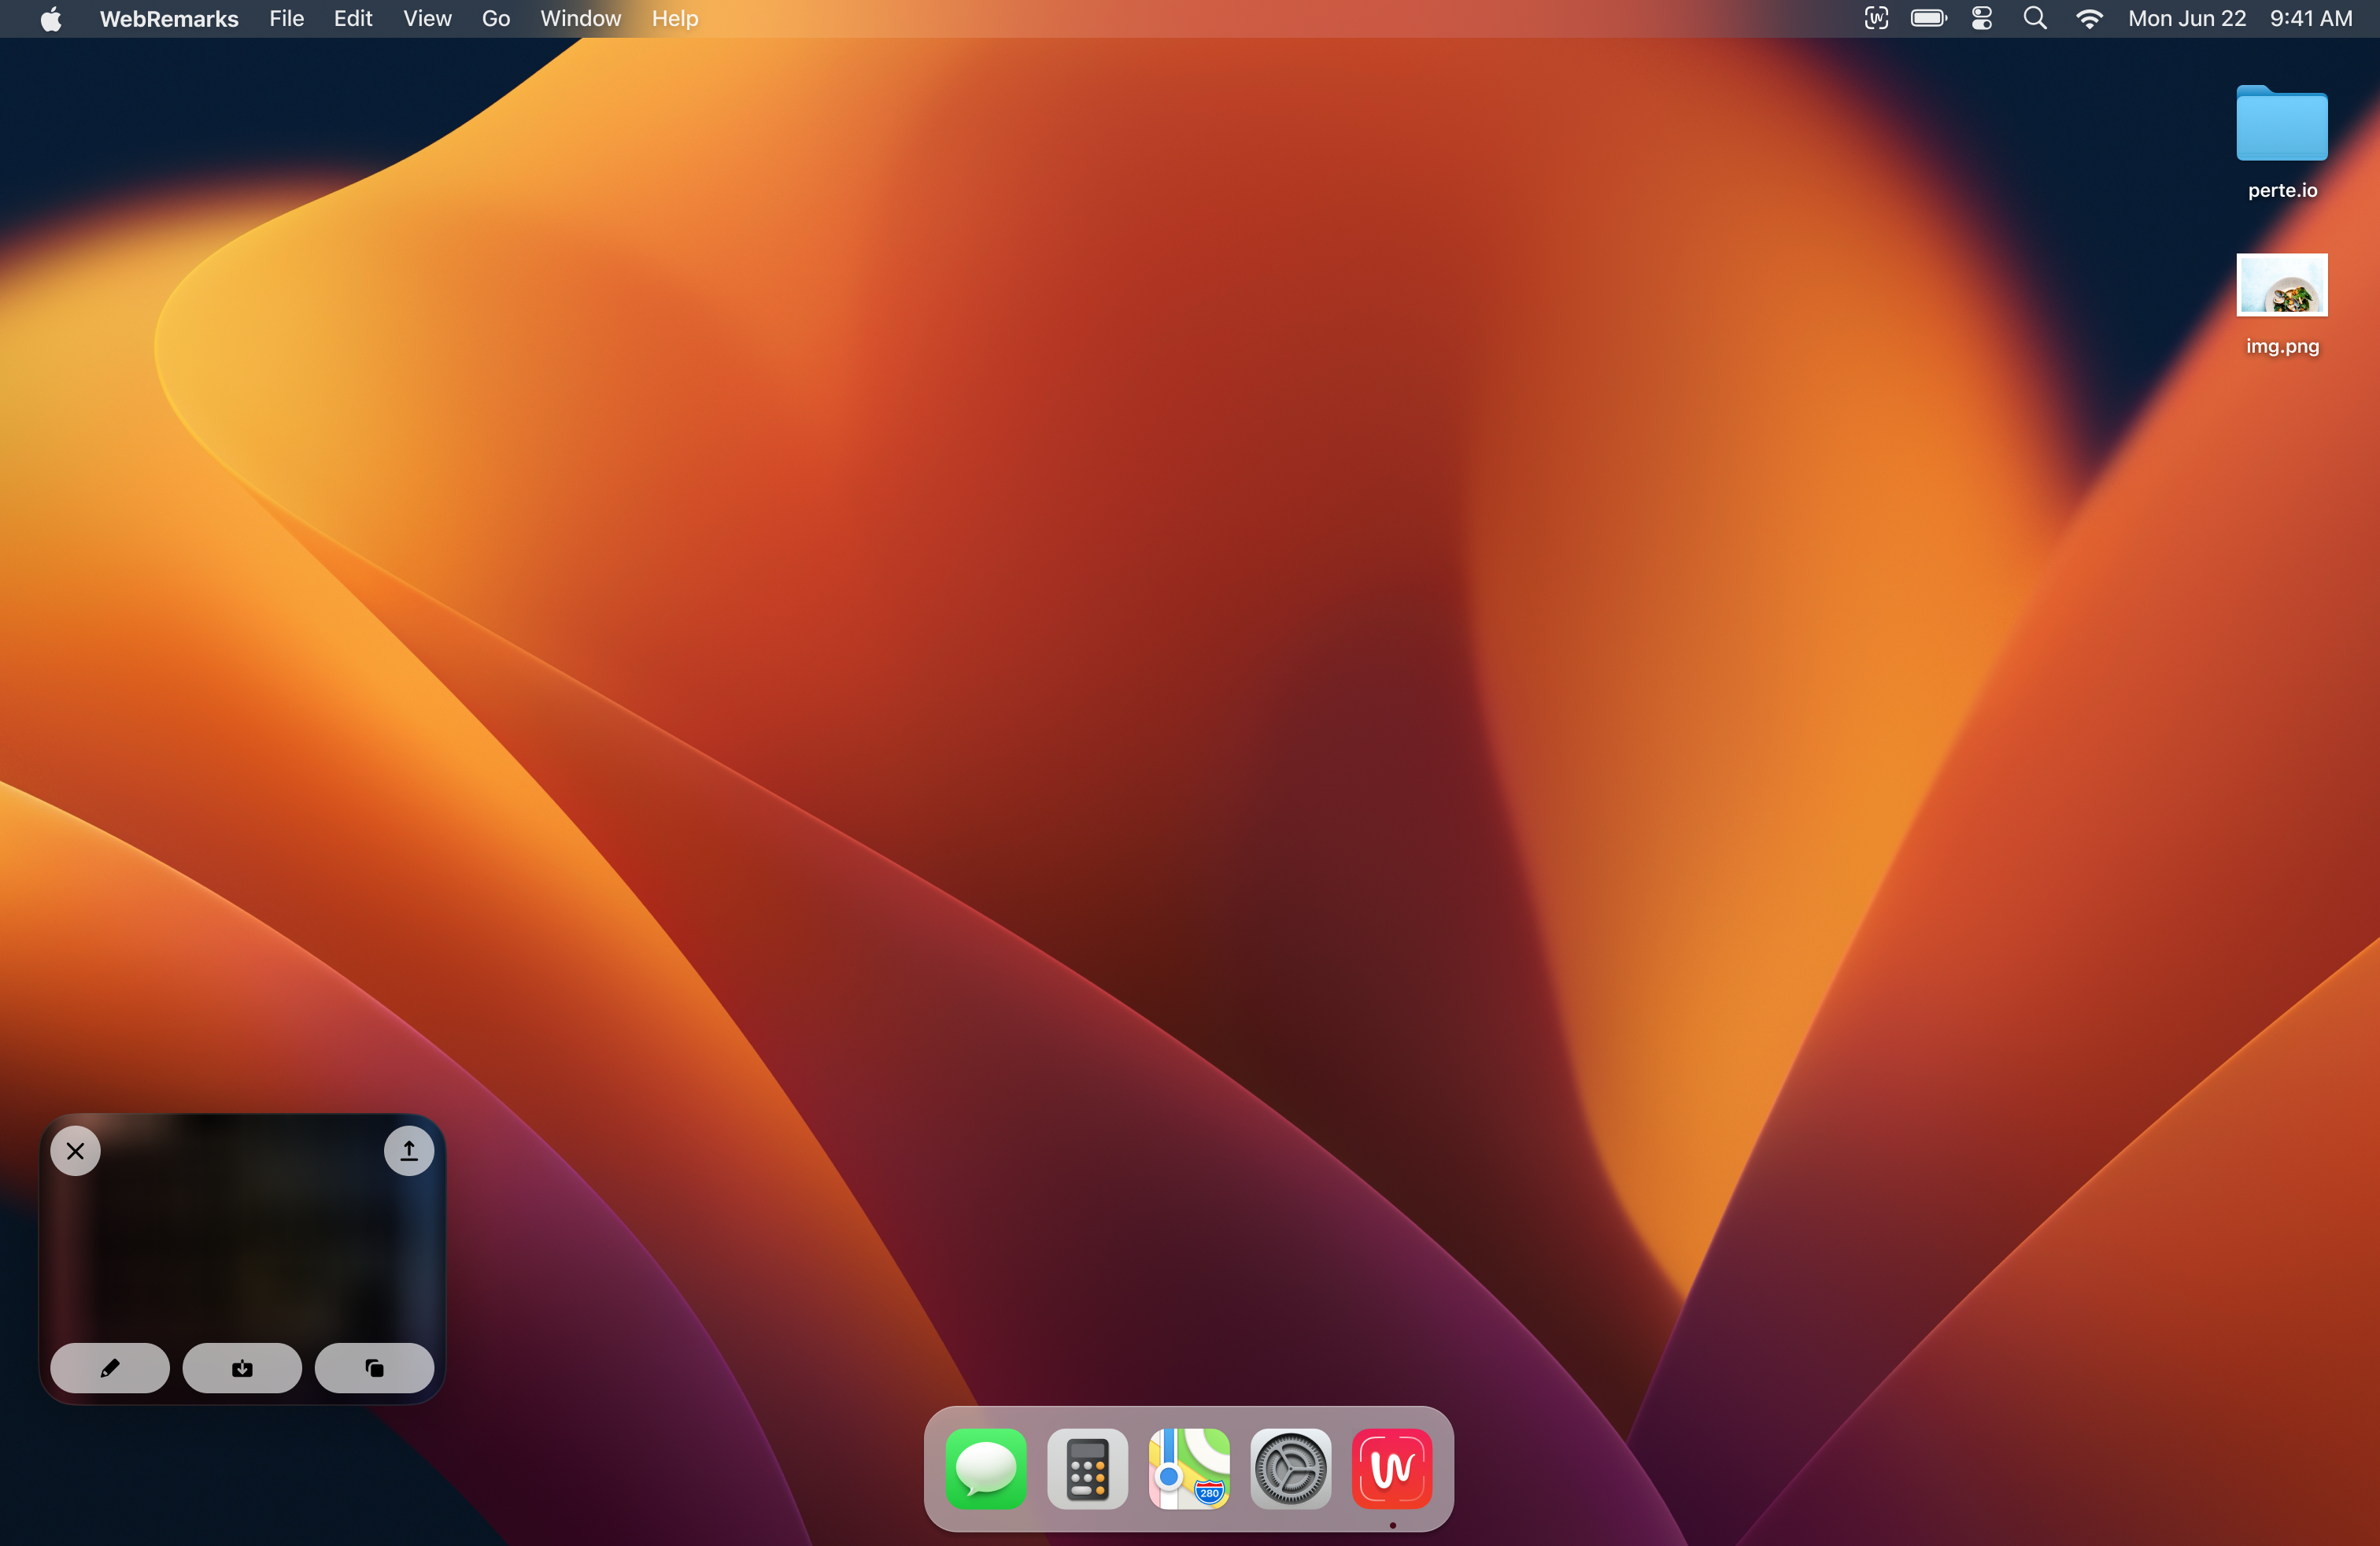Click the date and time in menu bar
The image size is (2380, 1546).
(2240, 18)
